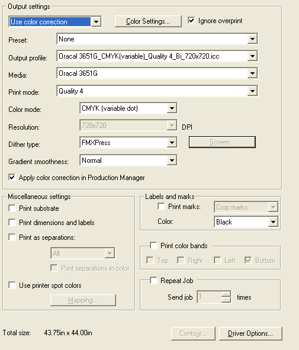Tick the Repeat Job checkbox
The image size is (299, 350).
coord(153,280)
